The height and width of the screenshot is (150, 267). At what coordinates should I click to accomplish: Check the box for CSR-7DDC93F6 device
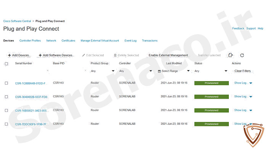tap(6, 124)
